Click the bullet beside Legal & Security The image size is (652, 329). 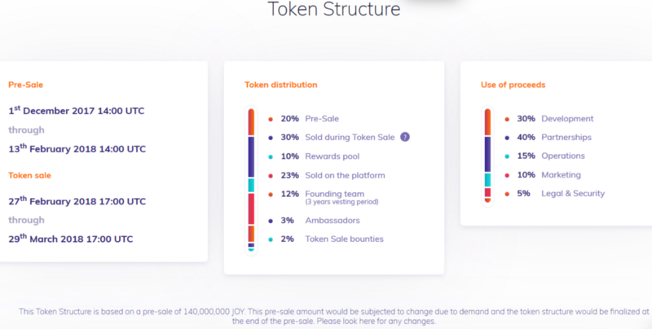[506, 193]
